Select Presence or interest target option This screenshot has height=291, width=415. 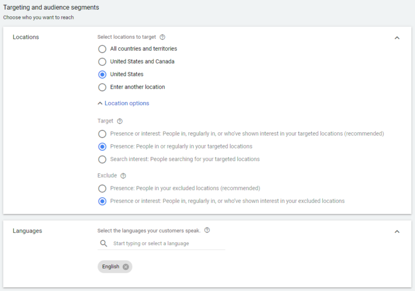point(102,134)
